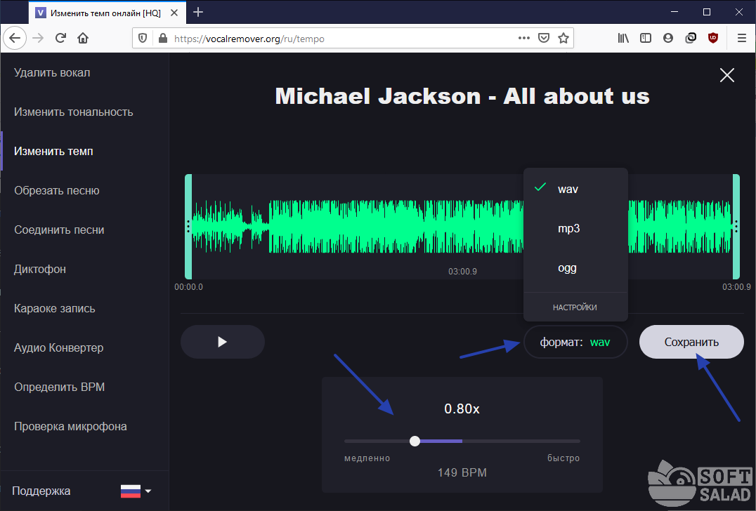Close the 'Изменить темп онлайн' tab

pyautogui.click(x=174, y=13)
